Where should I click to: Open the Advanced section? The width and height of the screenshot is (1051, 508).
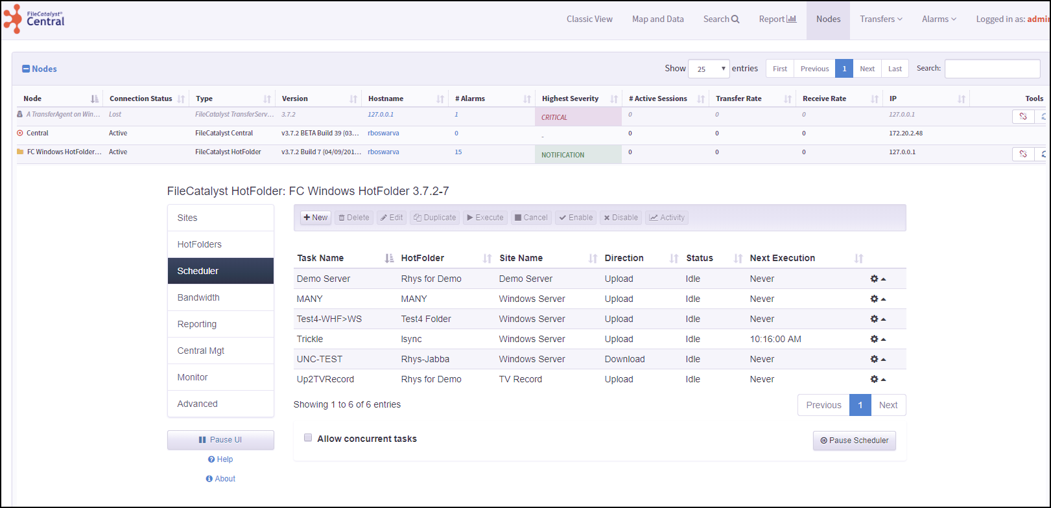coord(220,404)
